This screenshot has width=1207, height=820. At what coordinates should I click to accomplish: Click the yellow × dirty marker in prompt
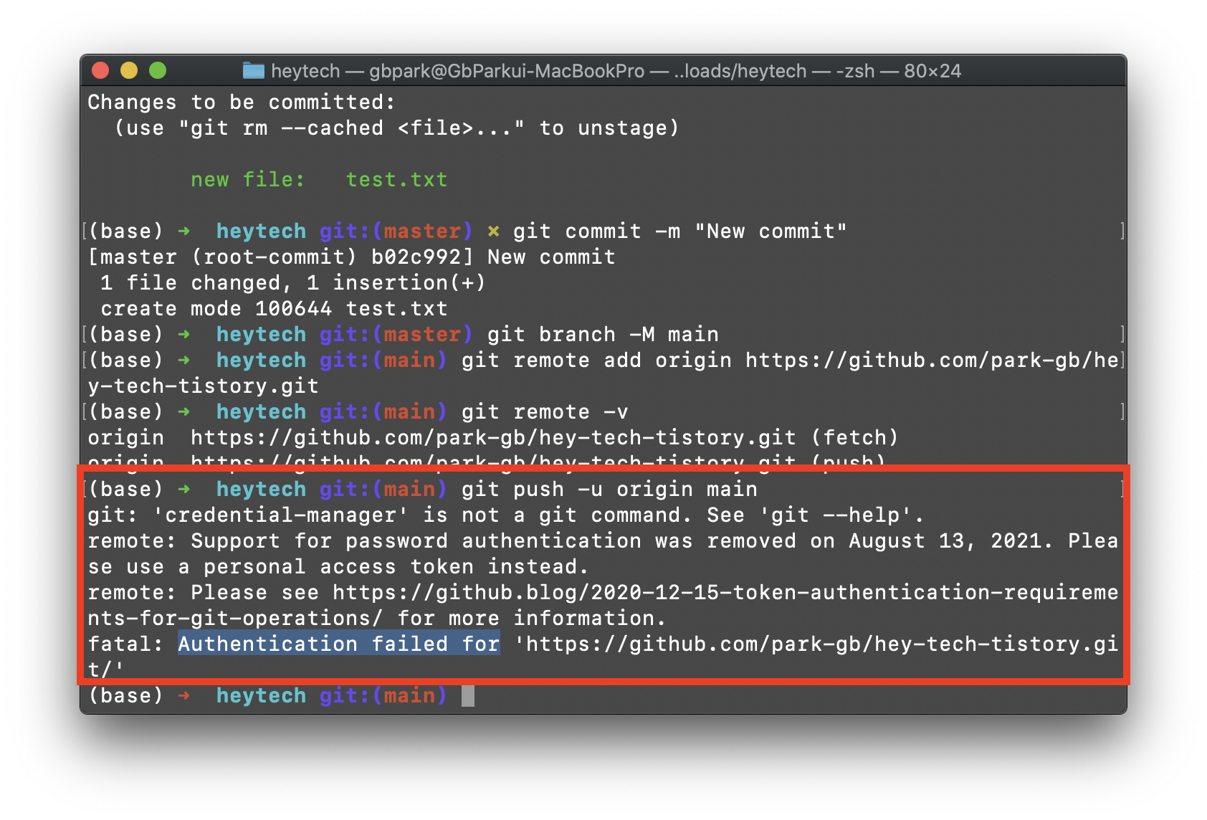[493, 232]
